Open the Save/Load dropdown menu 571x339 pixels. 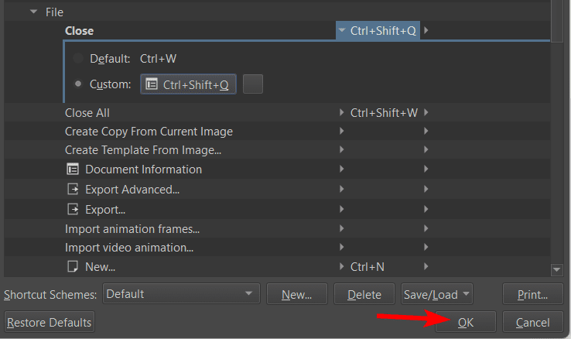click(x=436, y=294)
